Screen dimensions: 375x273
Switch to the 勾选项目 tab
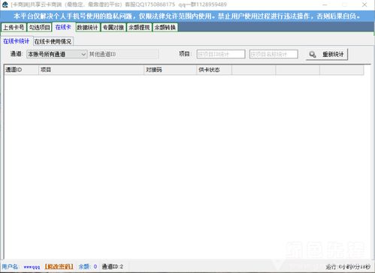(39, 27)
